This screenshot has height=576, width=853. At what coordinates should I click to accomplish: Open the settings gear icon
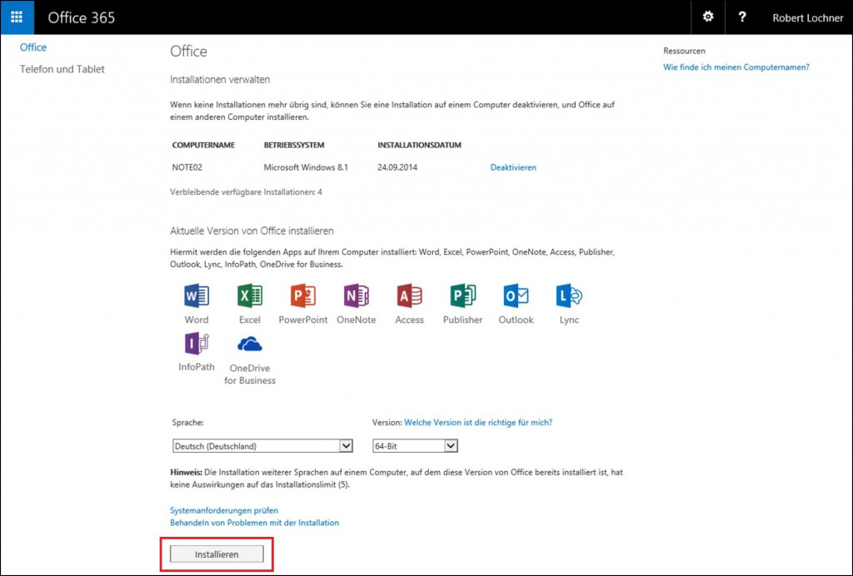(x=707, y=17)
